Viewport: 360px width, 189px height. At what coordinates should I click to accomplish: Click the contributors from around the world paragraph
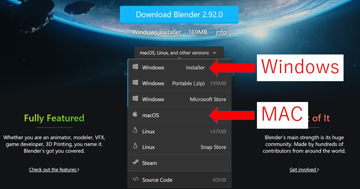pos(304,144)
